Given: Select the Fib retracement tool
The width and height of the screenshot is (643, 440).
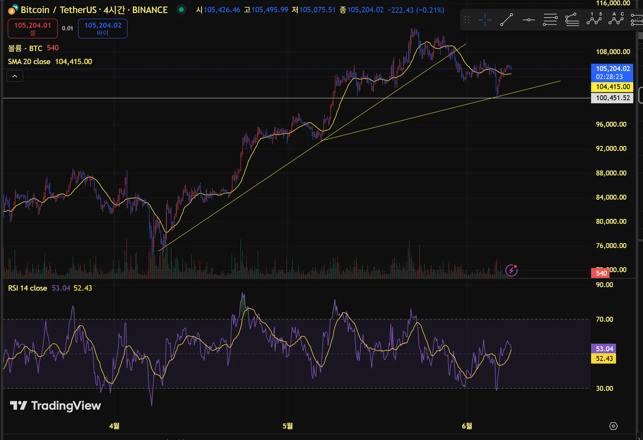Looking at the screenshot, I should [550, 20].
